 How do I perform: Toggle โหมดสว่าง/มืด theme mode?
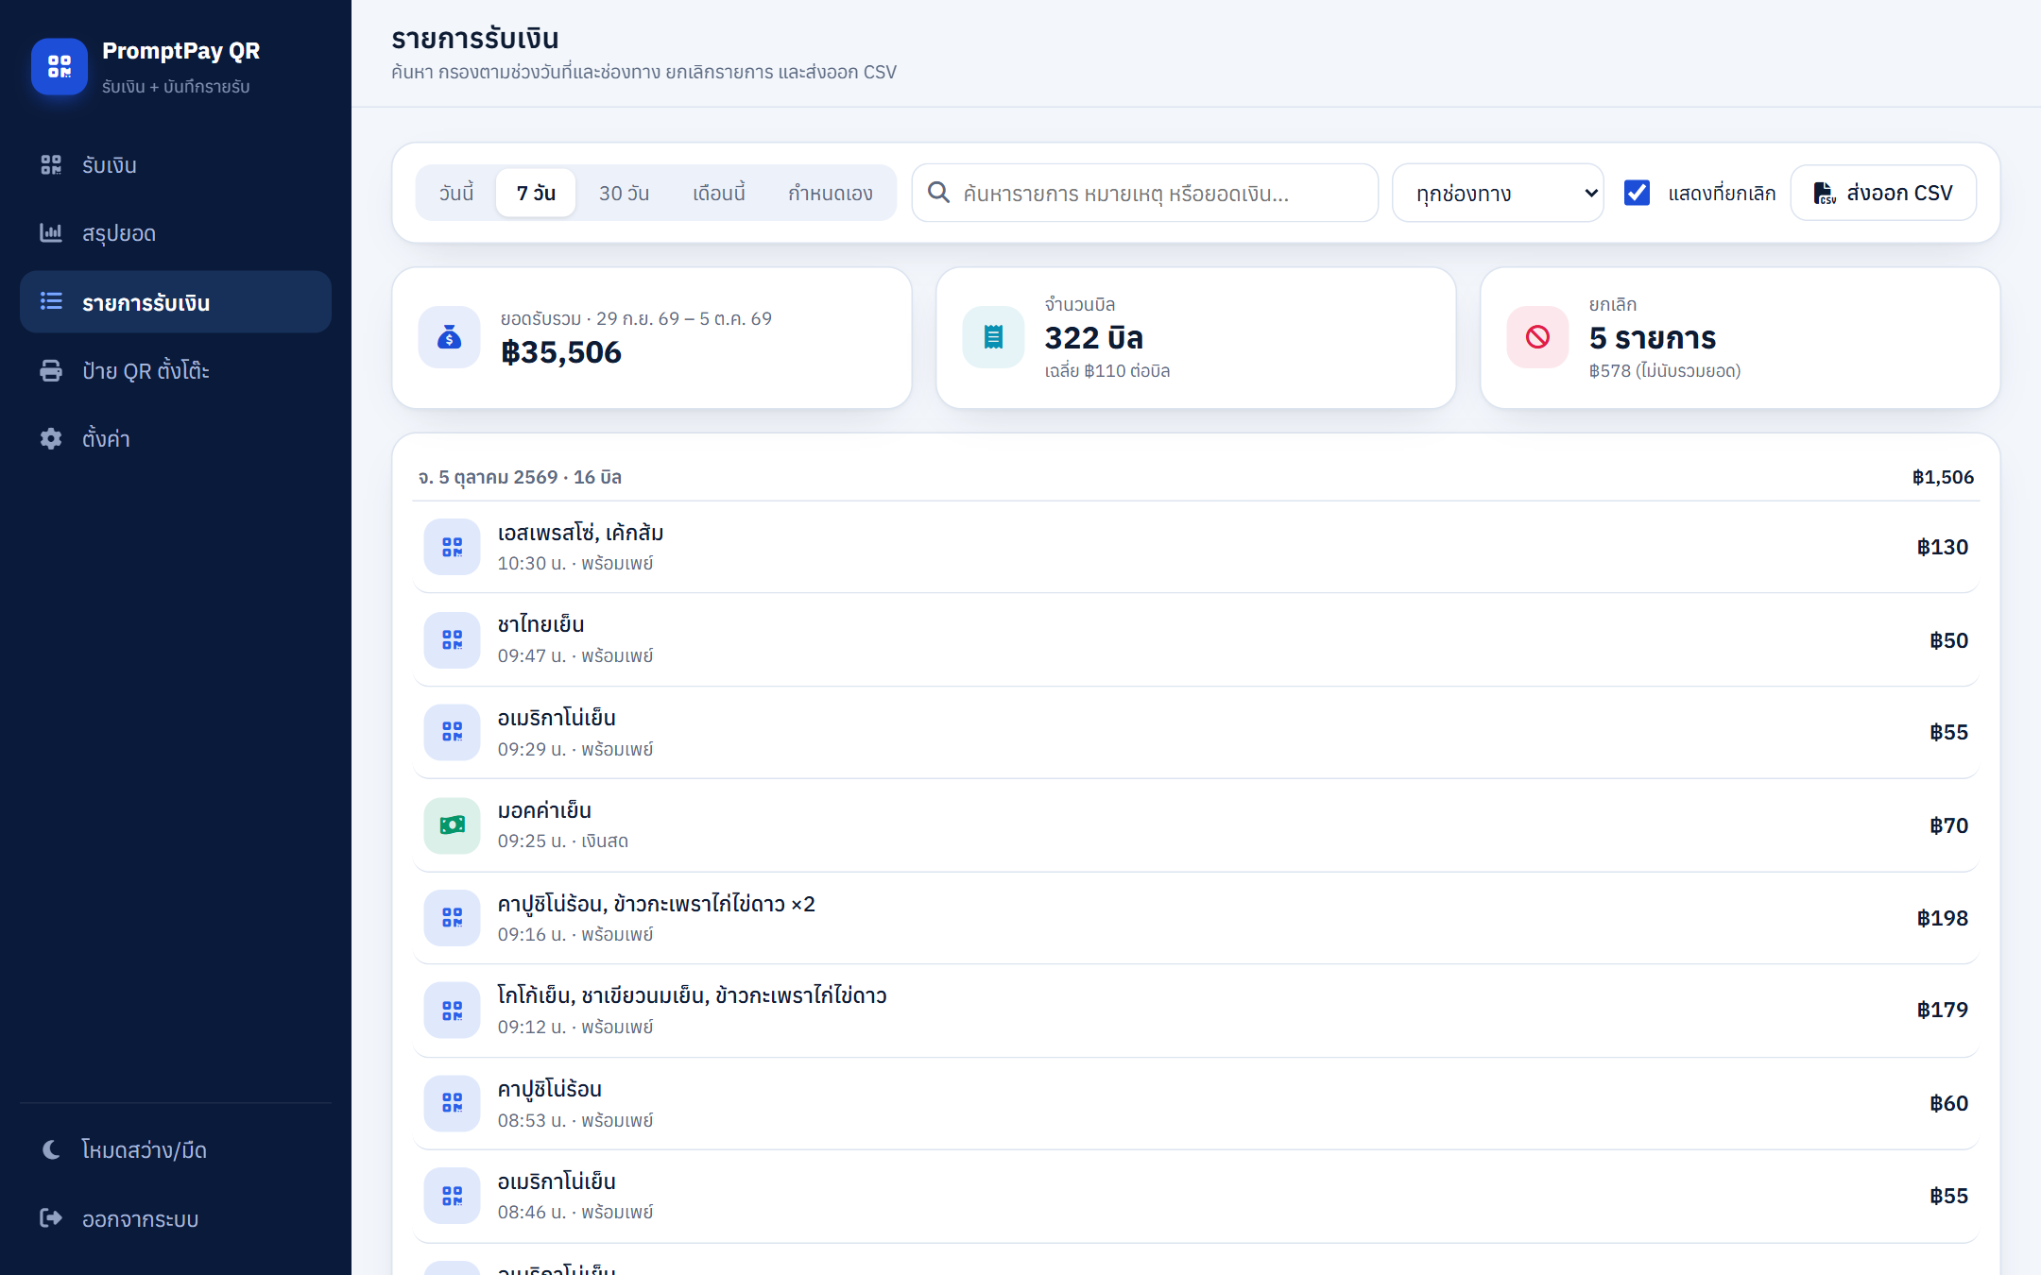176,1149
